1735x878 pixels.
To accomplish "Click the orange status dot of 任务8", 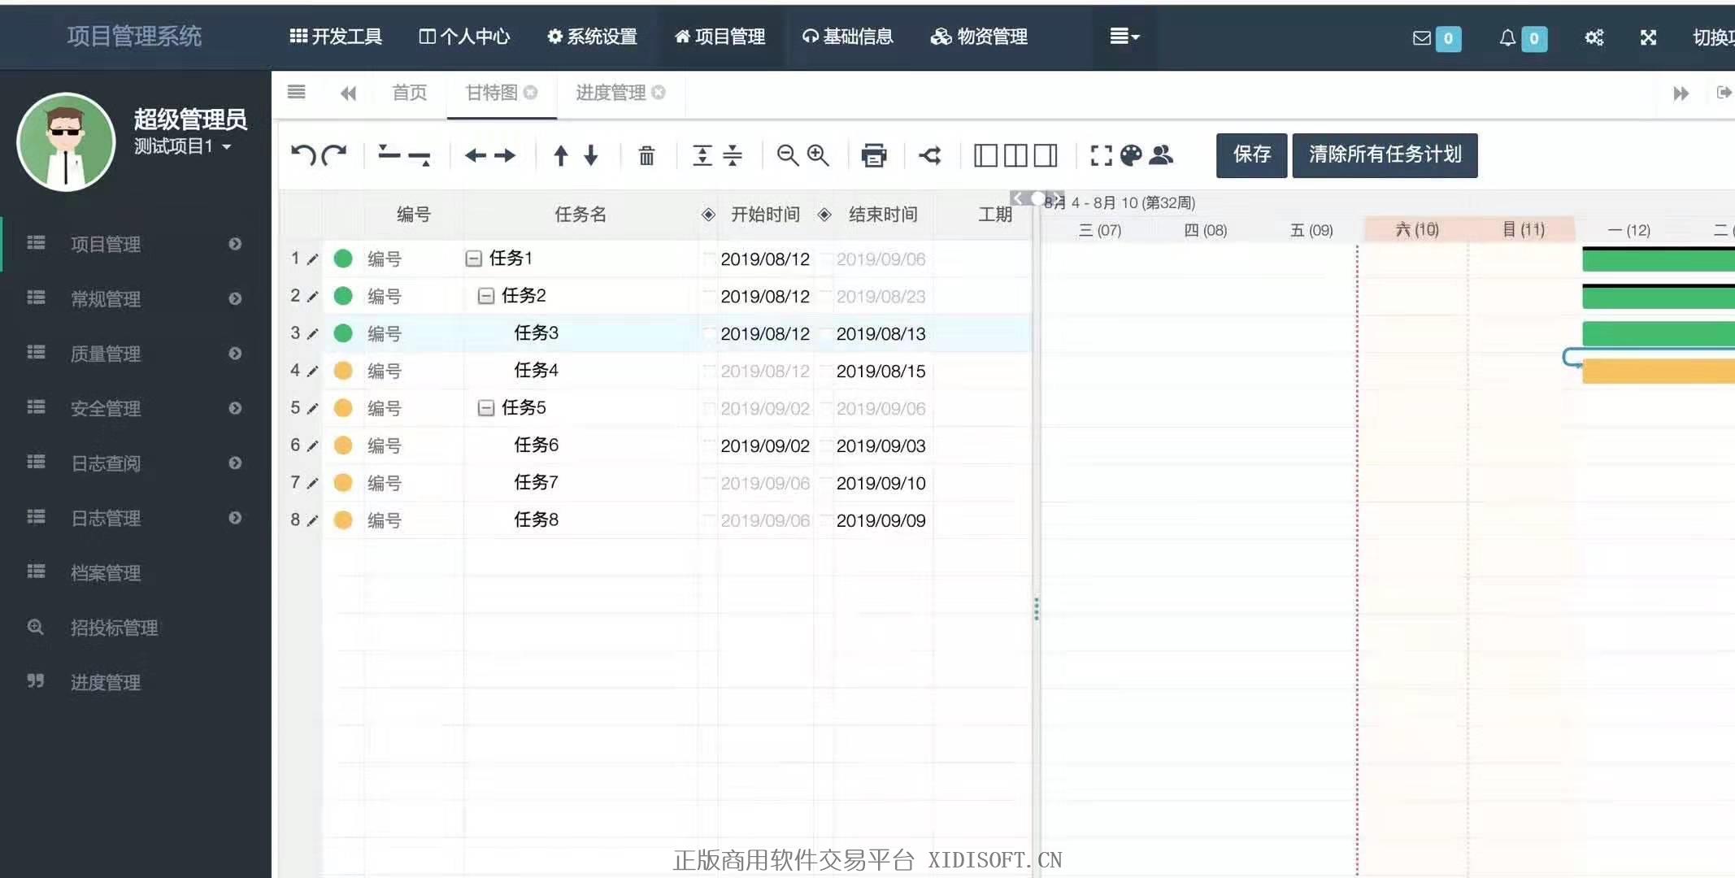I will click(343, 520).
